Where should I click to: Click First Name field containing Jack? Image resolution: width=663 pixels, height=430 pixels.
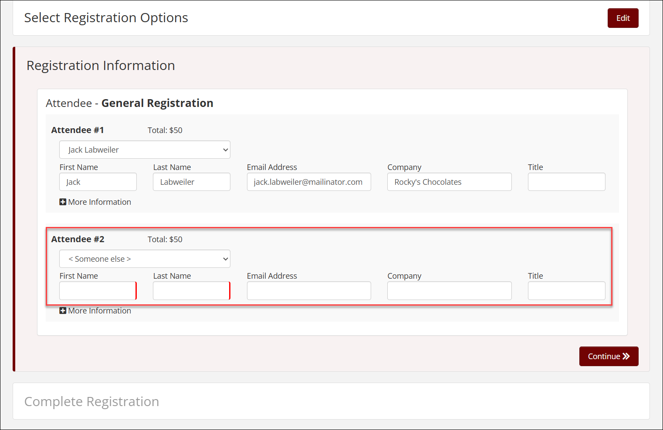tap(98, 182)
